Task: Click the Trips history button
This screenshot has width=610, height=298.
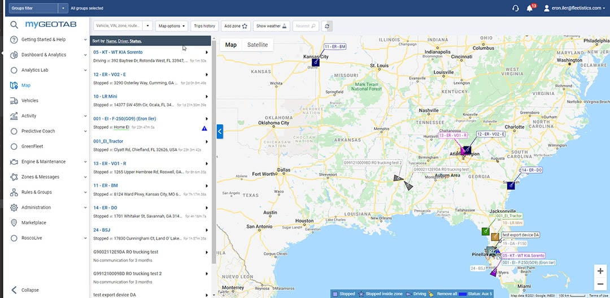Action: point(204,26)
